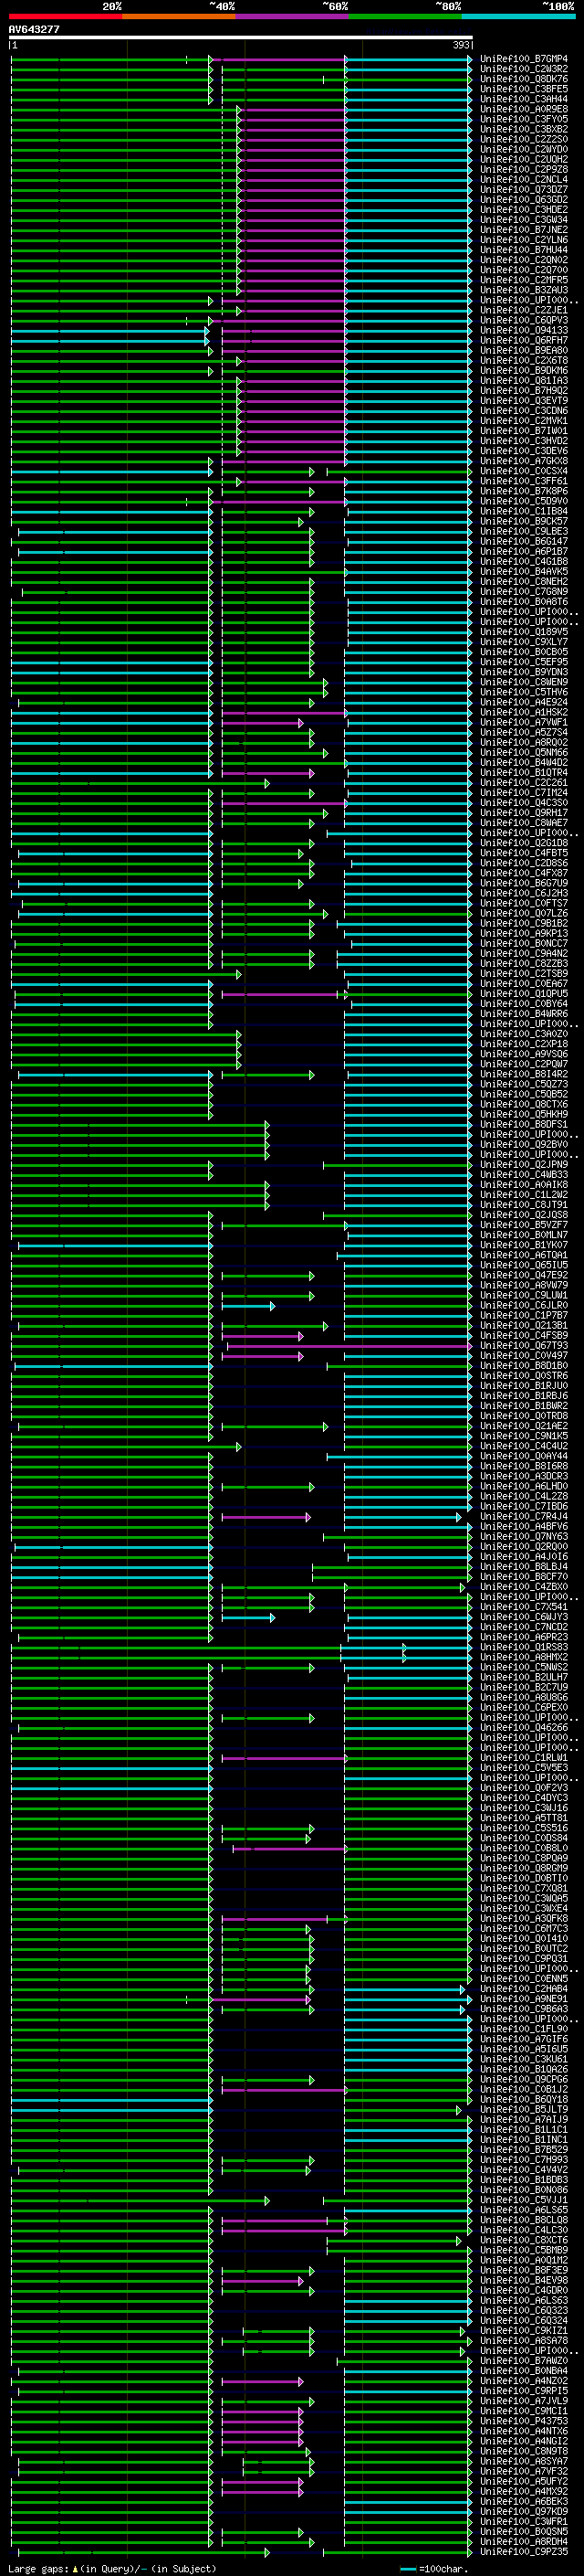Select hit label UniRef100_C1IB84
This screenshot has width=584, height=2576.
pos(524,511)
